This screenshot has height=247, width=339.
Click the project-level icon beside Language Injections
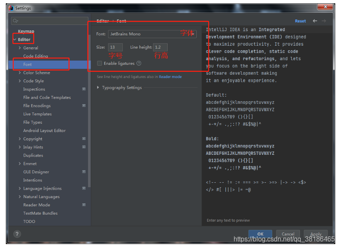[x=84, y=188]
